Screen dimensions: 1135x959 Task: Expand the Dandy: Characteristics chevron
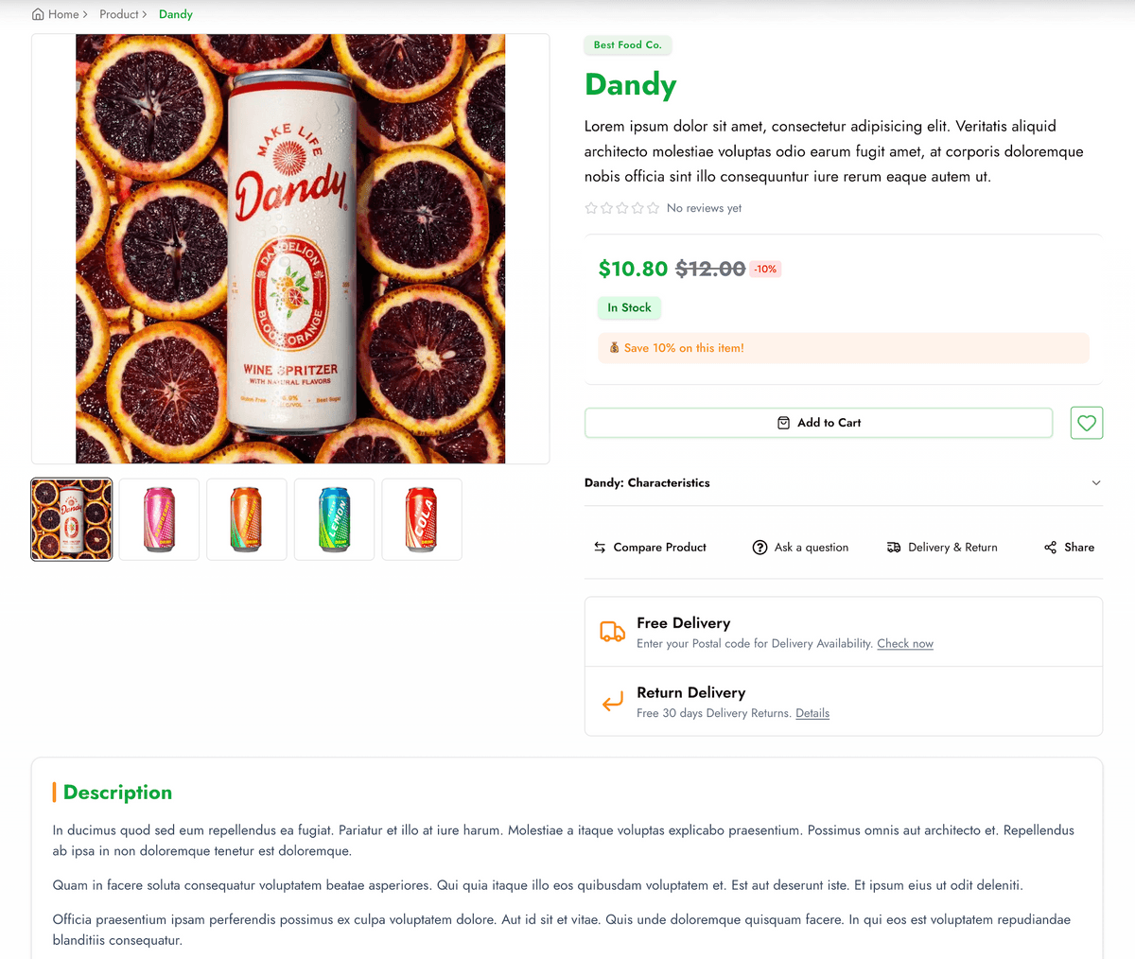pos(1096,483)
